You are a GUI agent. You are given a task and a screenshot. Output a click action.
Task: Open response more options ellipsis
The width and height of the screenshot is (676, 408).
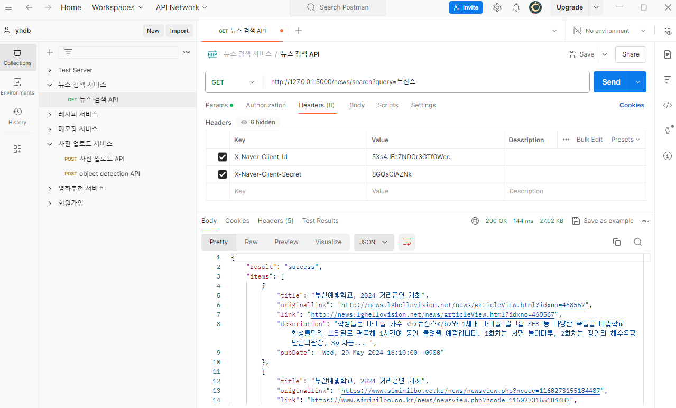645,221
